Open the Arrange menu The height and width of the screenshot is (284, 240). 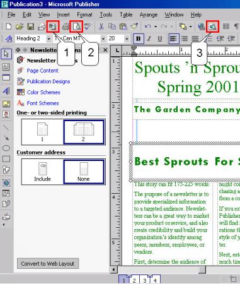pos(149,15)
